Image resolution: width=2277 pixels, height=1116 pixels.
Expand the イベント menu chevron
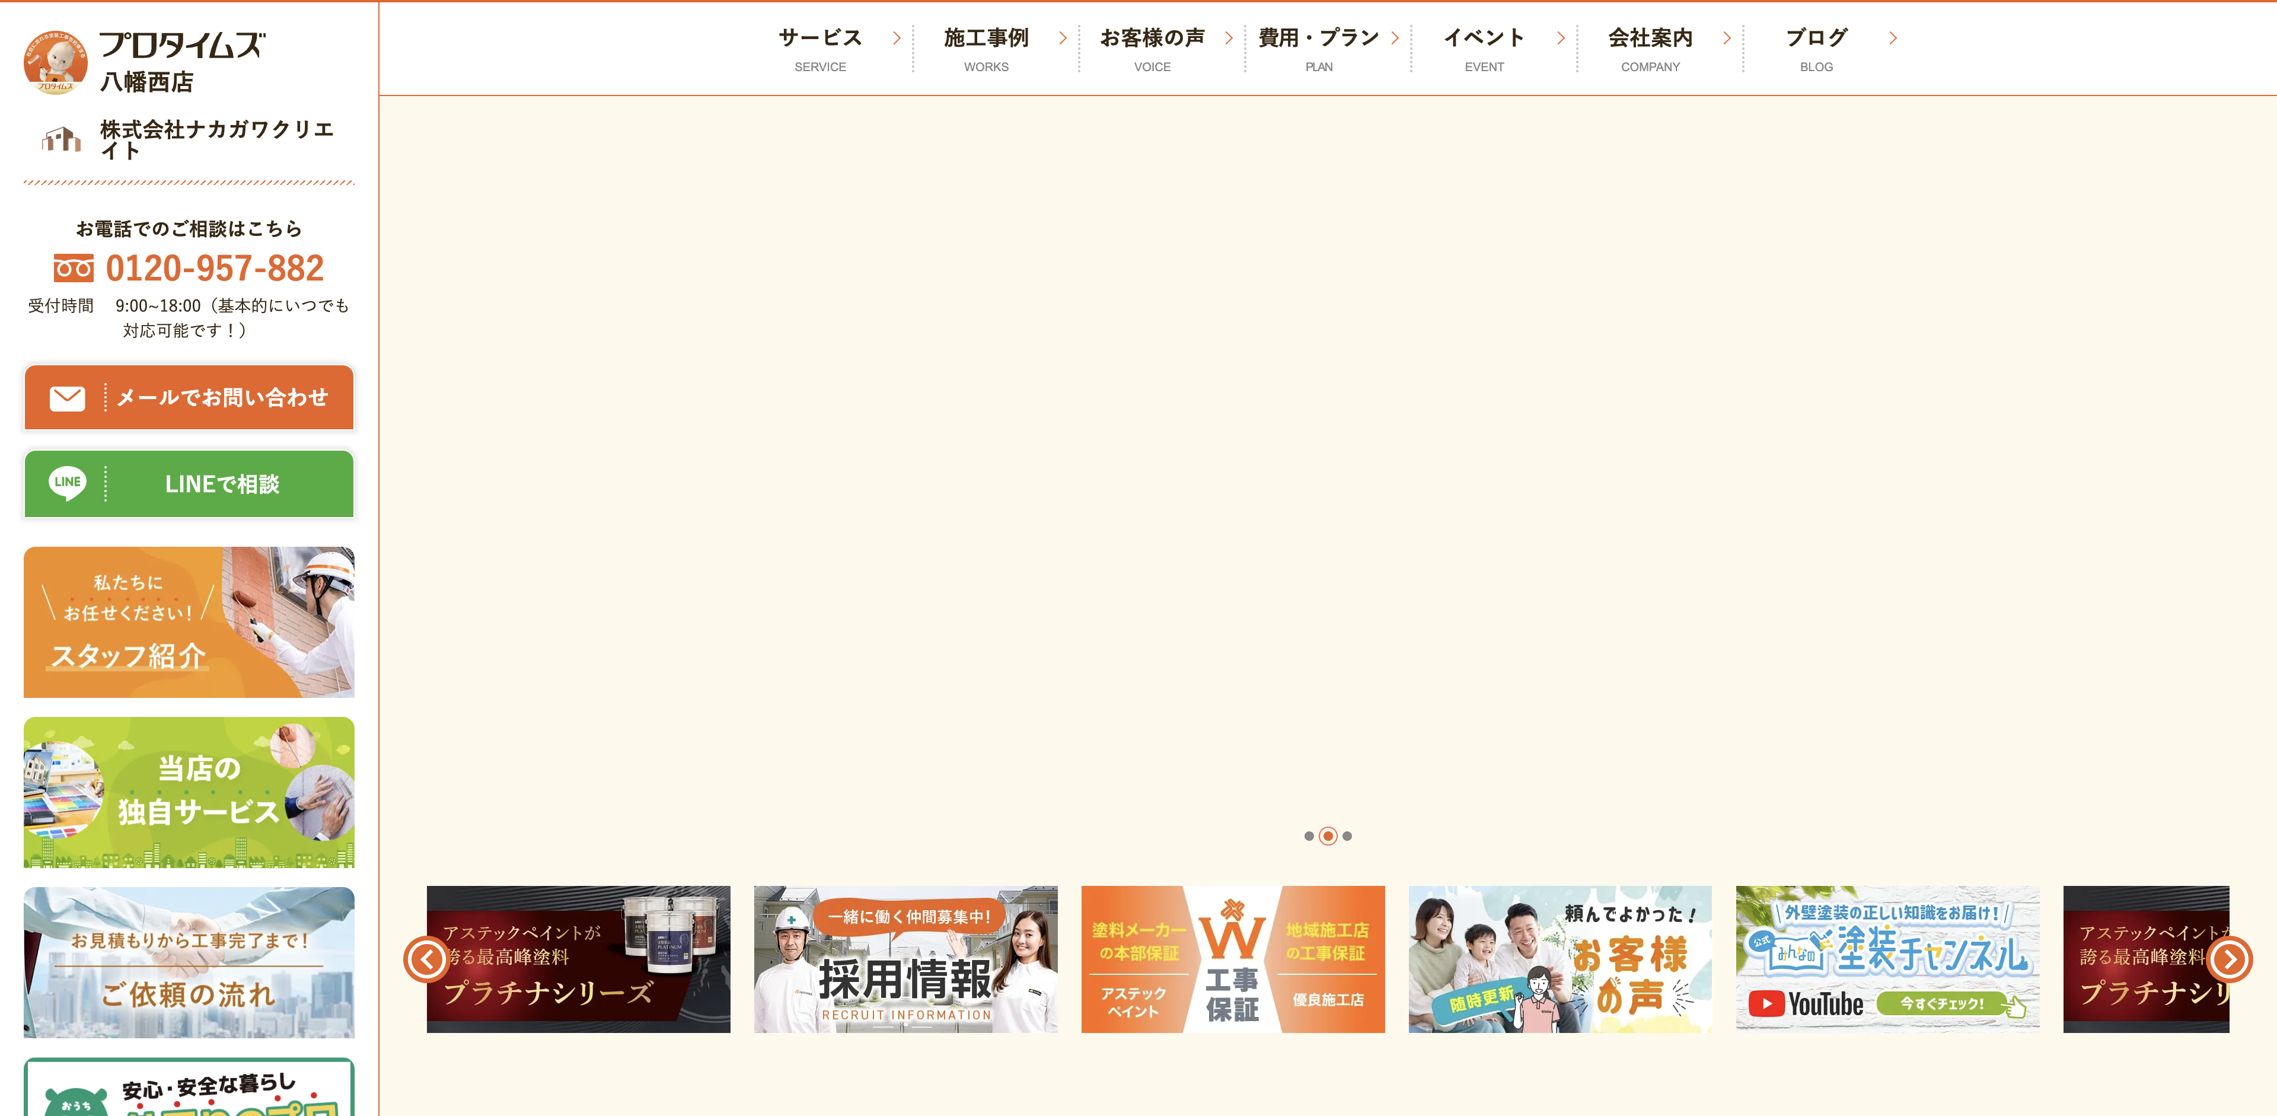pos(1561,38)
